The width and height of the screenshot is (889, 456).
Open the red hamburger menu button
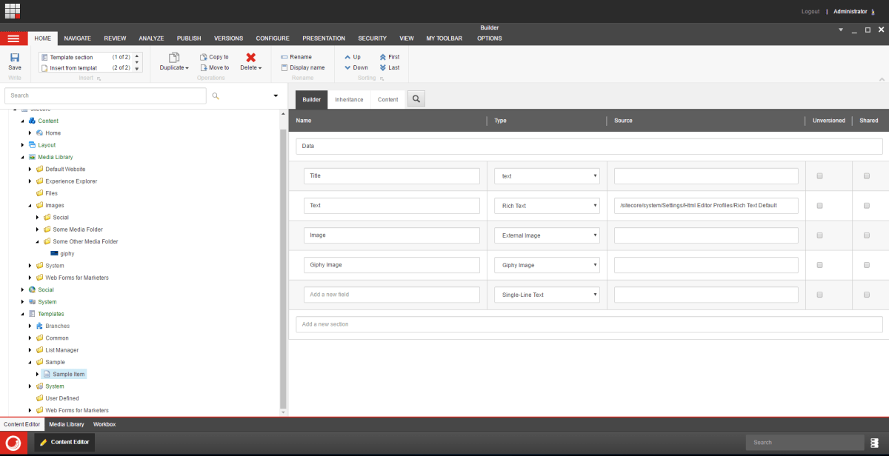tap(13, 38)
